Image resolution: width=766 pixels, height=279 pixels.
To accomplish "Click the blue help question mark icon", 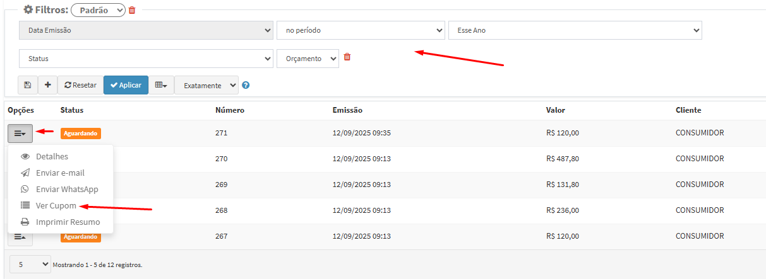I will [x=246, y=85].
